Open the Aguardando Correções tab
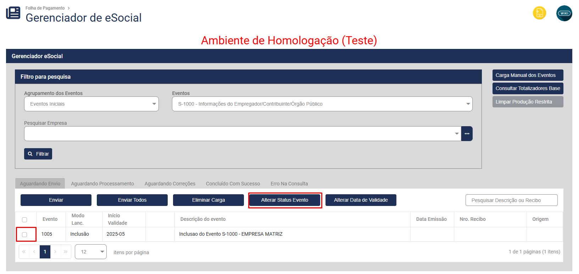The height and width of the screenshot is (274, 579). [170, 184]
